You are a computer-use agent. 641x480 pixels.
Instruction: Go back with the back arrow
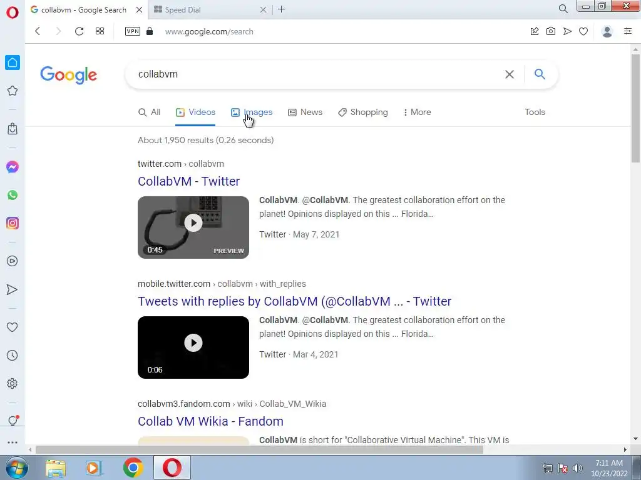(38, 31)
